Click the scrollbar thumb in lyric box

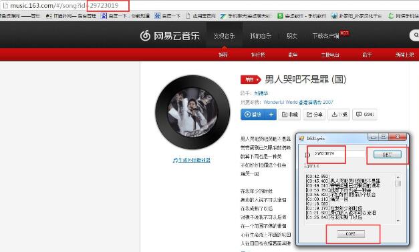point(398,183)
